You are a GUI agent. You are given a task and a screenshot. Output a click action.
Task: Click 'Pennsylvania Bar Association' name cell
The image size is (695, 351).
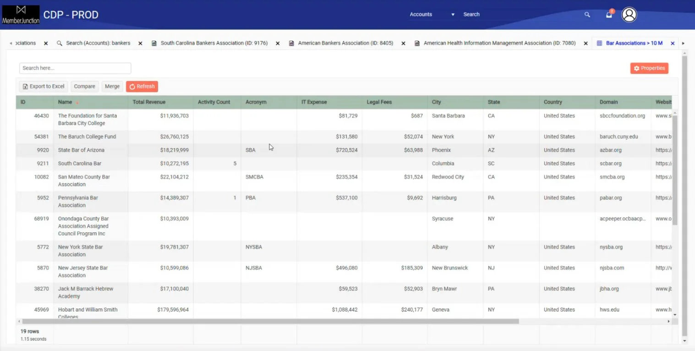coord(91,202)
